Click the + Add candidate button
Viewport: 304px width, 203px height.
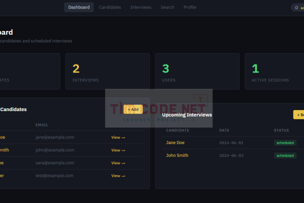[x=133, y=110]
